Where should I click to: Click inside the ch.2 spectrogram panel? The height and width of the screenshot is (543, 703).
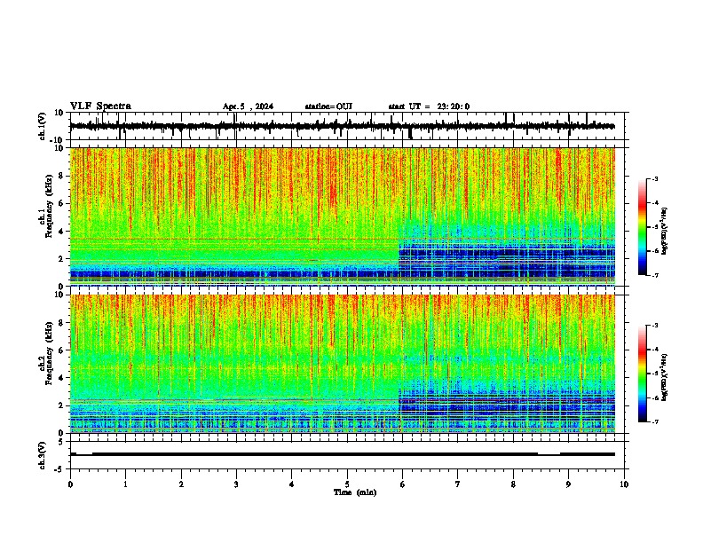[342, 364]
